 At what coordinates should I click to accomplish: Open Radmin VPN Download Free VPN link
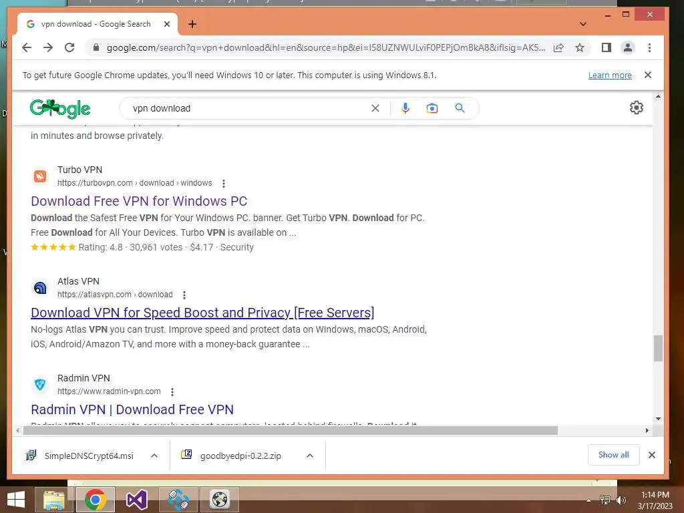(x=132, y=409)
